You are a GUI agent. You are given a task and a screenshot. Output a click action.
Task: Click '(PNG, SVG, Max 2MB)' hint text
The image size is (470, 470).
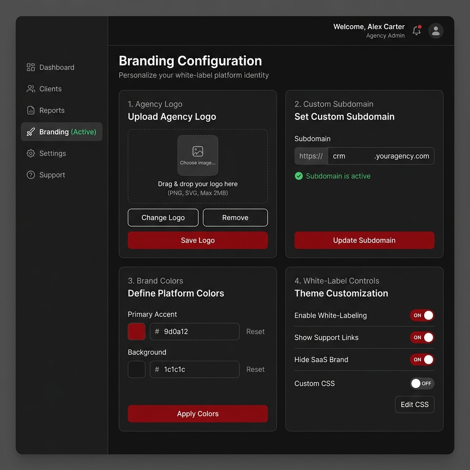tap(198, 193)
